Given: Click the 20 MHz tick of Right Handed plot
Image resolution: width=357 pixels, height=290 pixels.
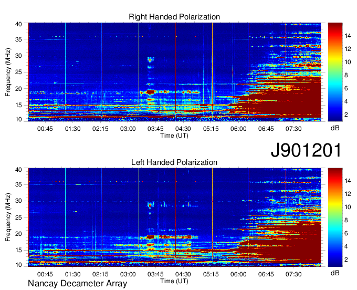Looking at the screenshot, I should coord(19,89).
